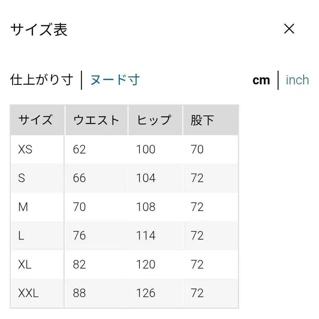This screenshot has width=319, height=319.
Task: Click the ウエスト column header
Action: [96, 120]
